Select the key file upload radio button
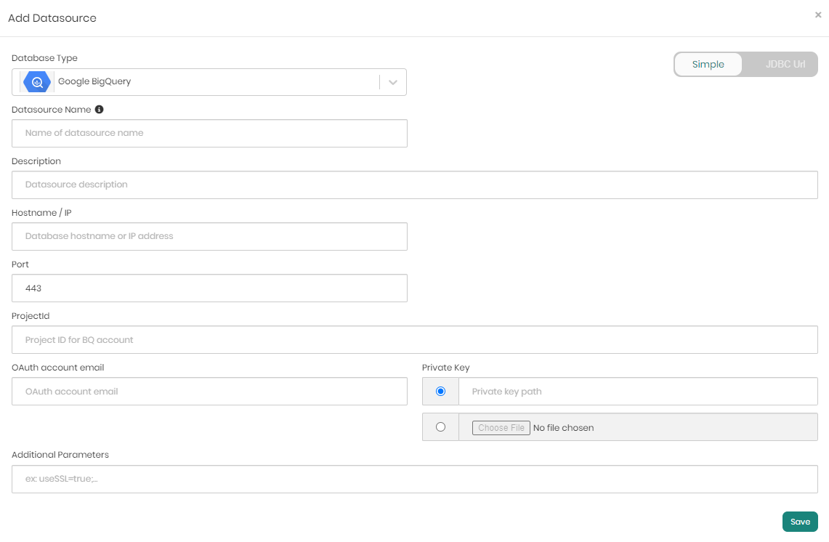The image size is (829, 542). pos(440,426)
